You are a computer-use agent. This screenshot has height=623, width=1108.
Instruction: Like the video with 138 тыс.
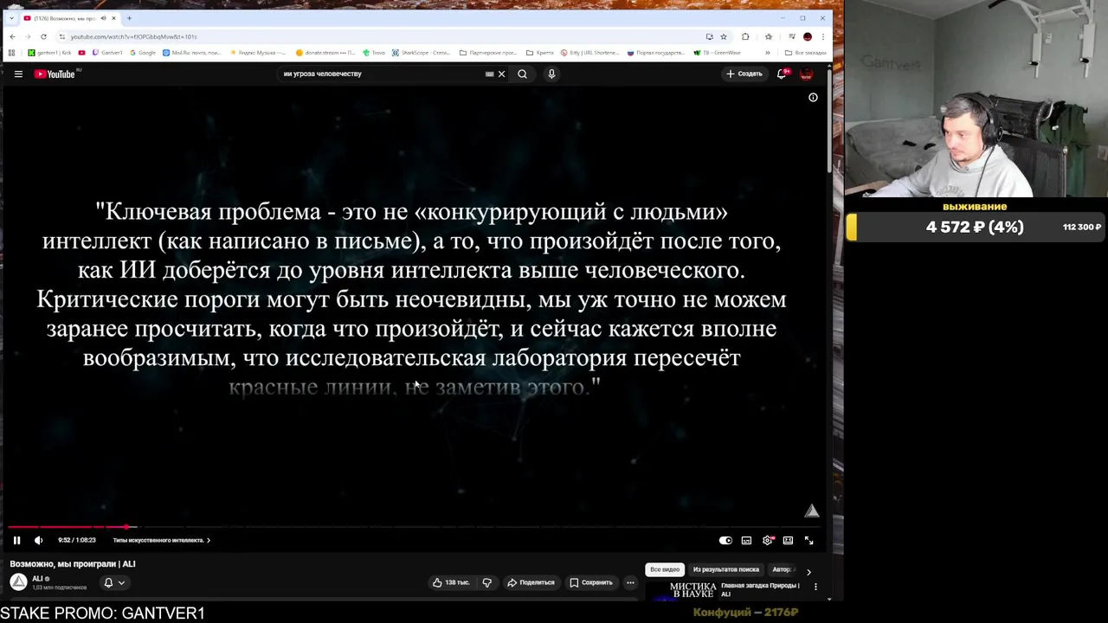pos(451,582)
